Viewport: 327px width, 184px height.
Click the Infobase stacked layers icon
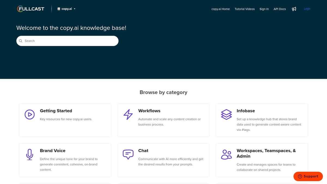point(226,114)
